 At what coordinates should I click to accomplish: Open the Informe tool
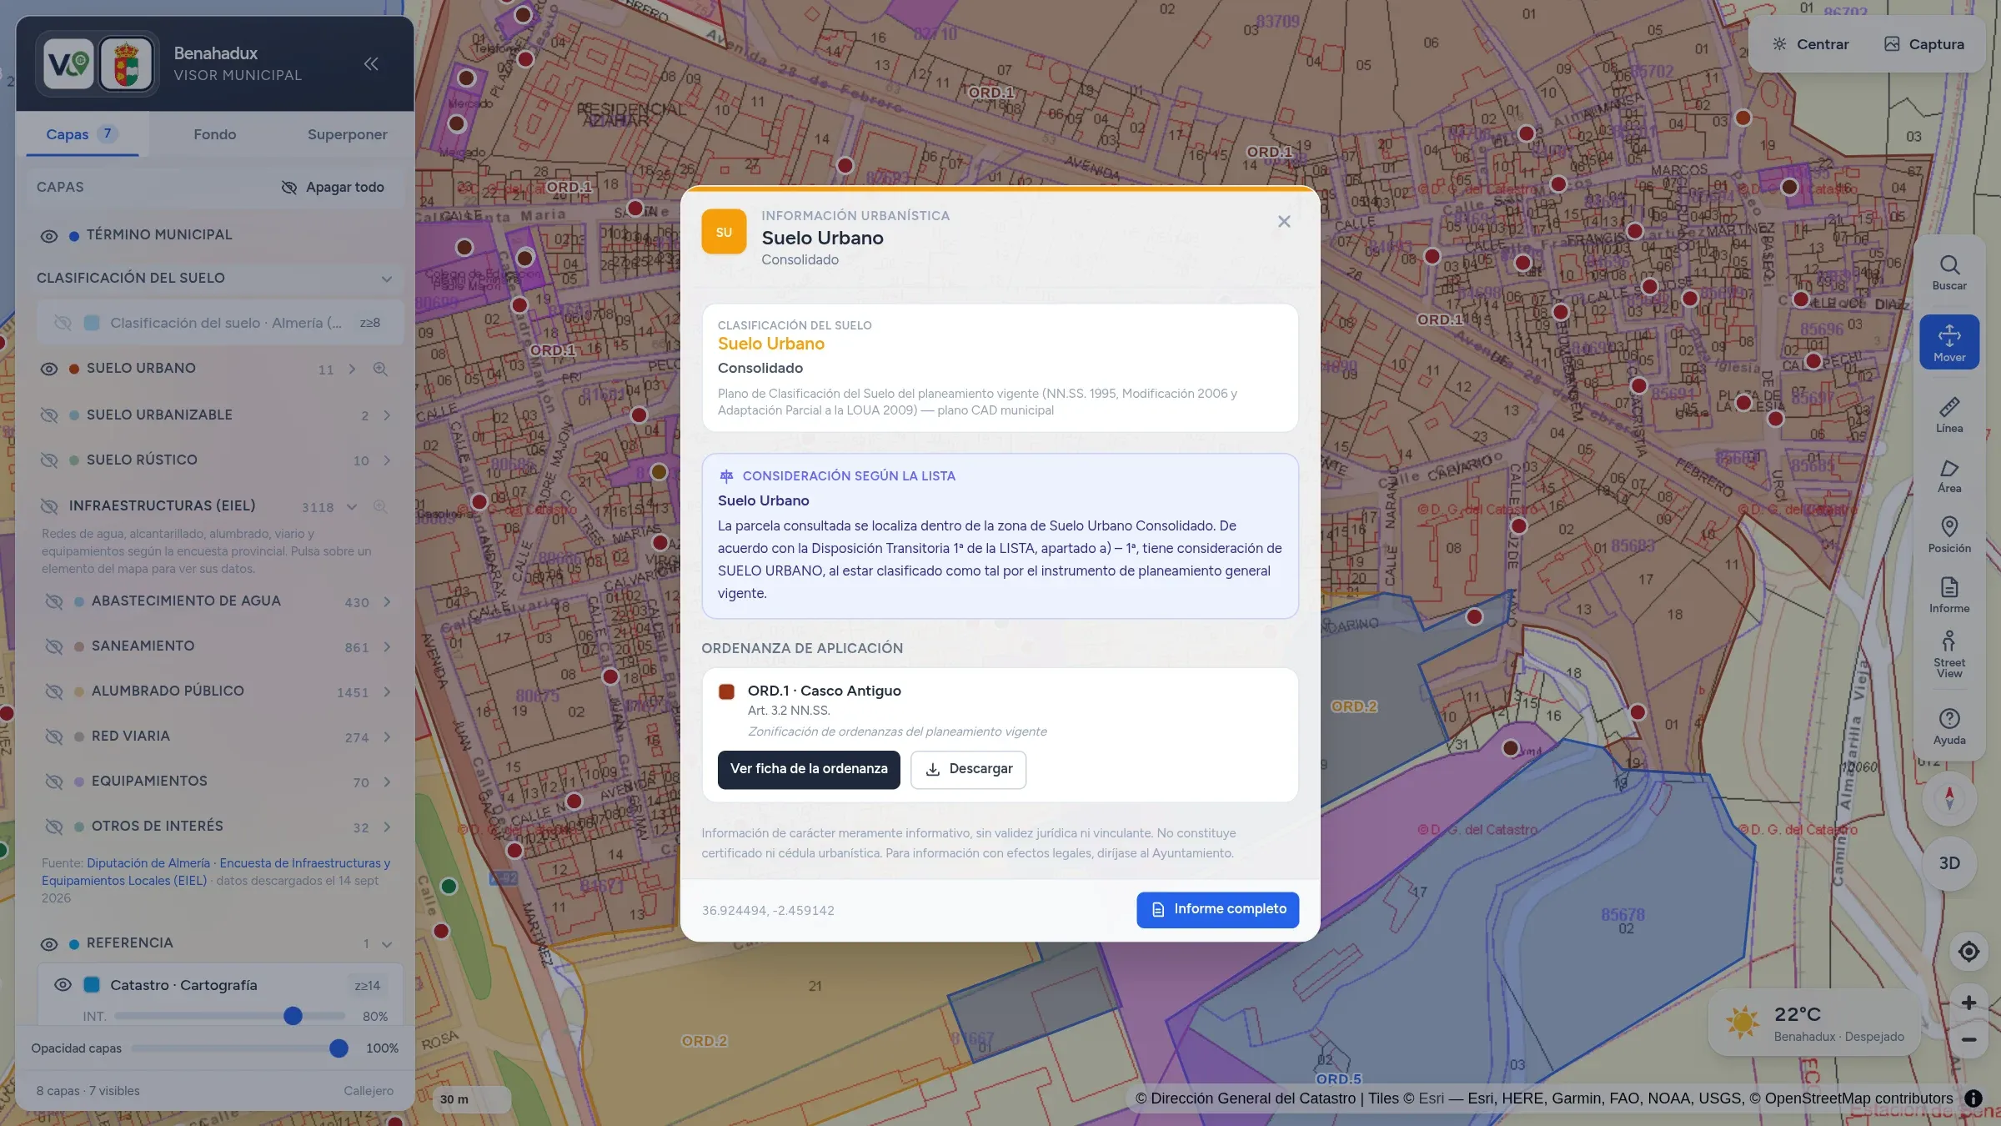1949,595
